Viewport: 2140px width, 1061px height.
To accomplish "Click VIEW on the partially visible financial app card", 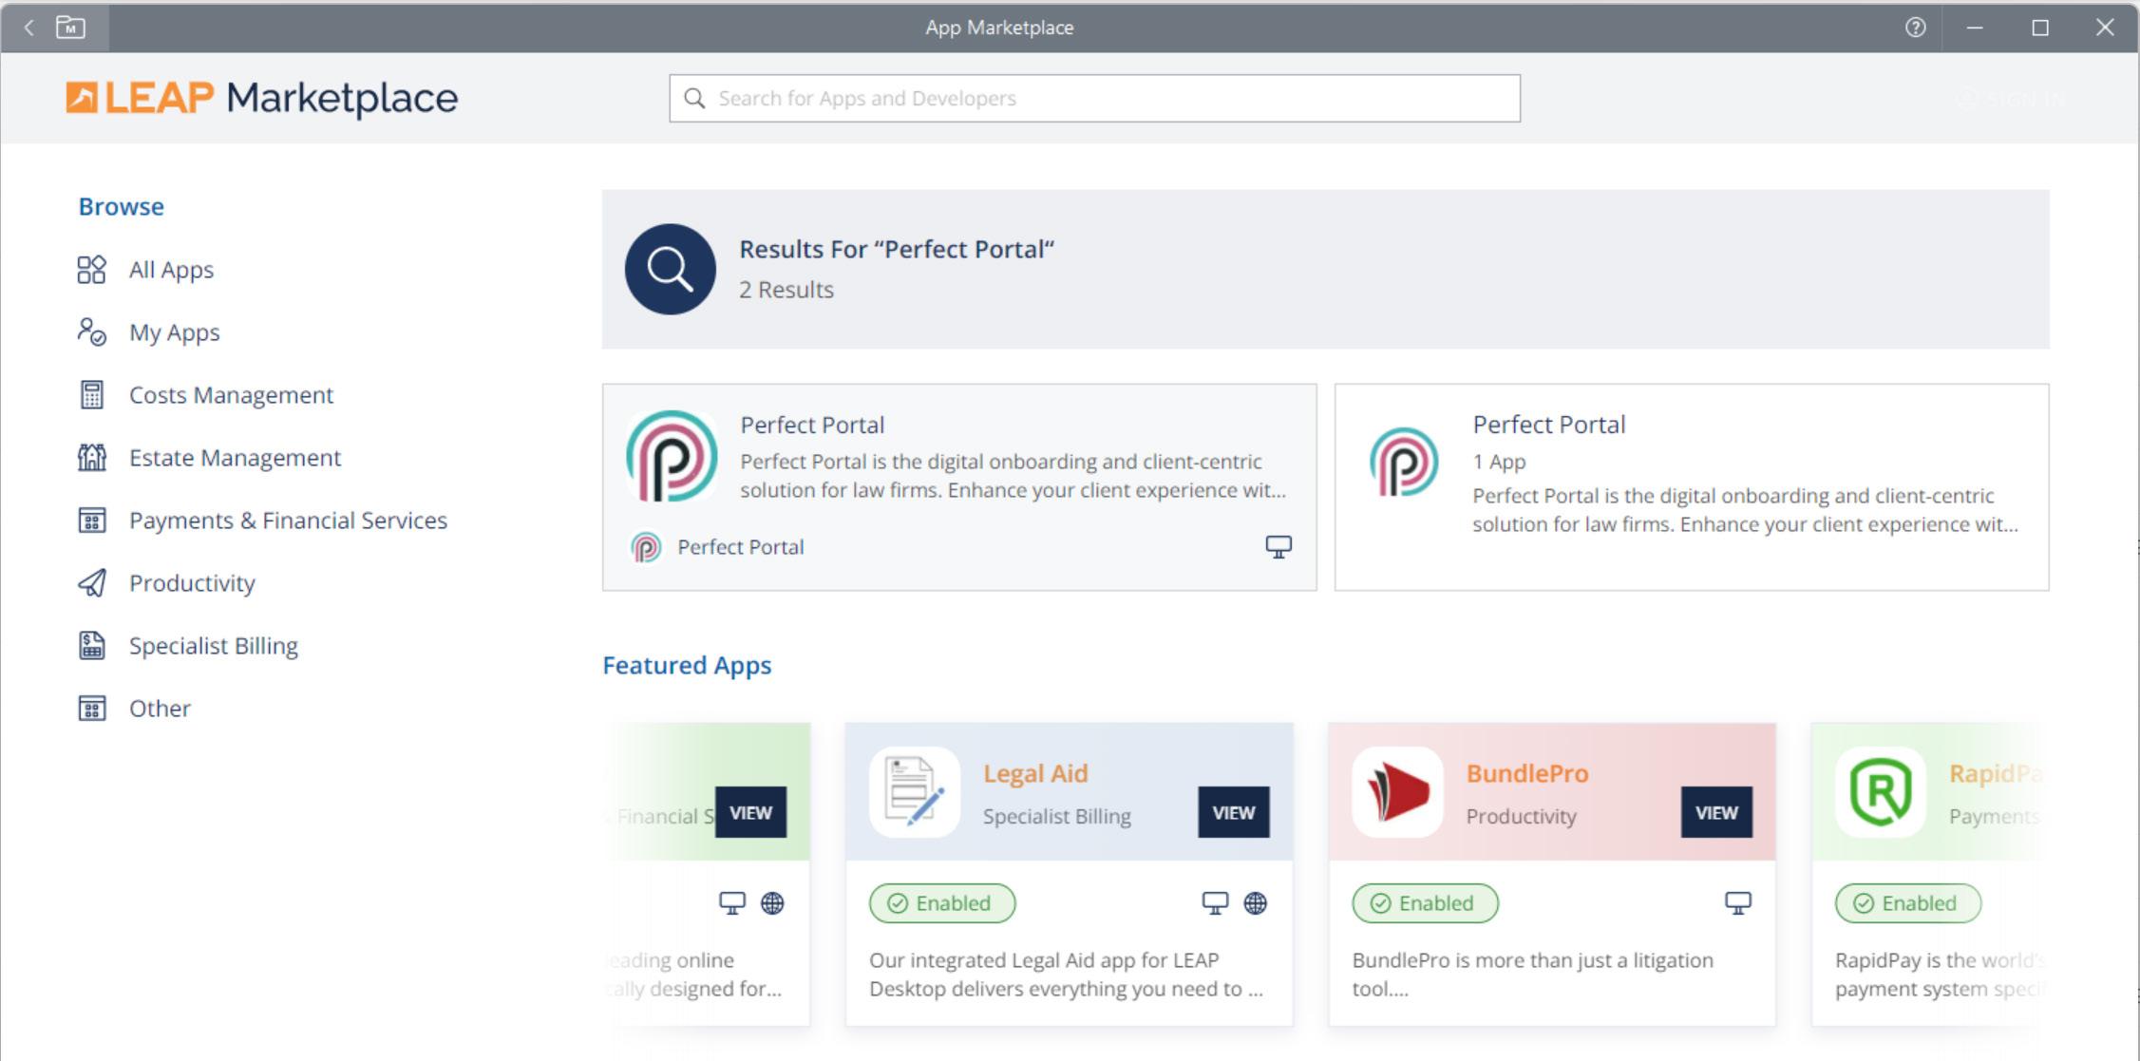I will click(751, 812).
